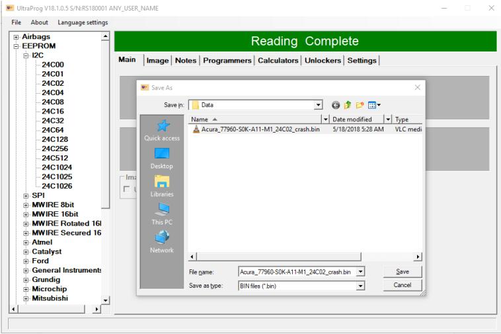501x334 pixels.
Task: Expand the Microchip tree node
Action: [26, 289]
